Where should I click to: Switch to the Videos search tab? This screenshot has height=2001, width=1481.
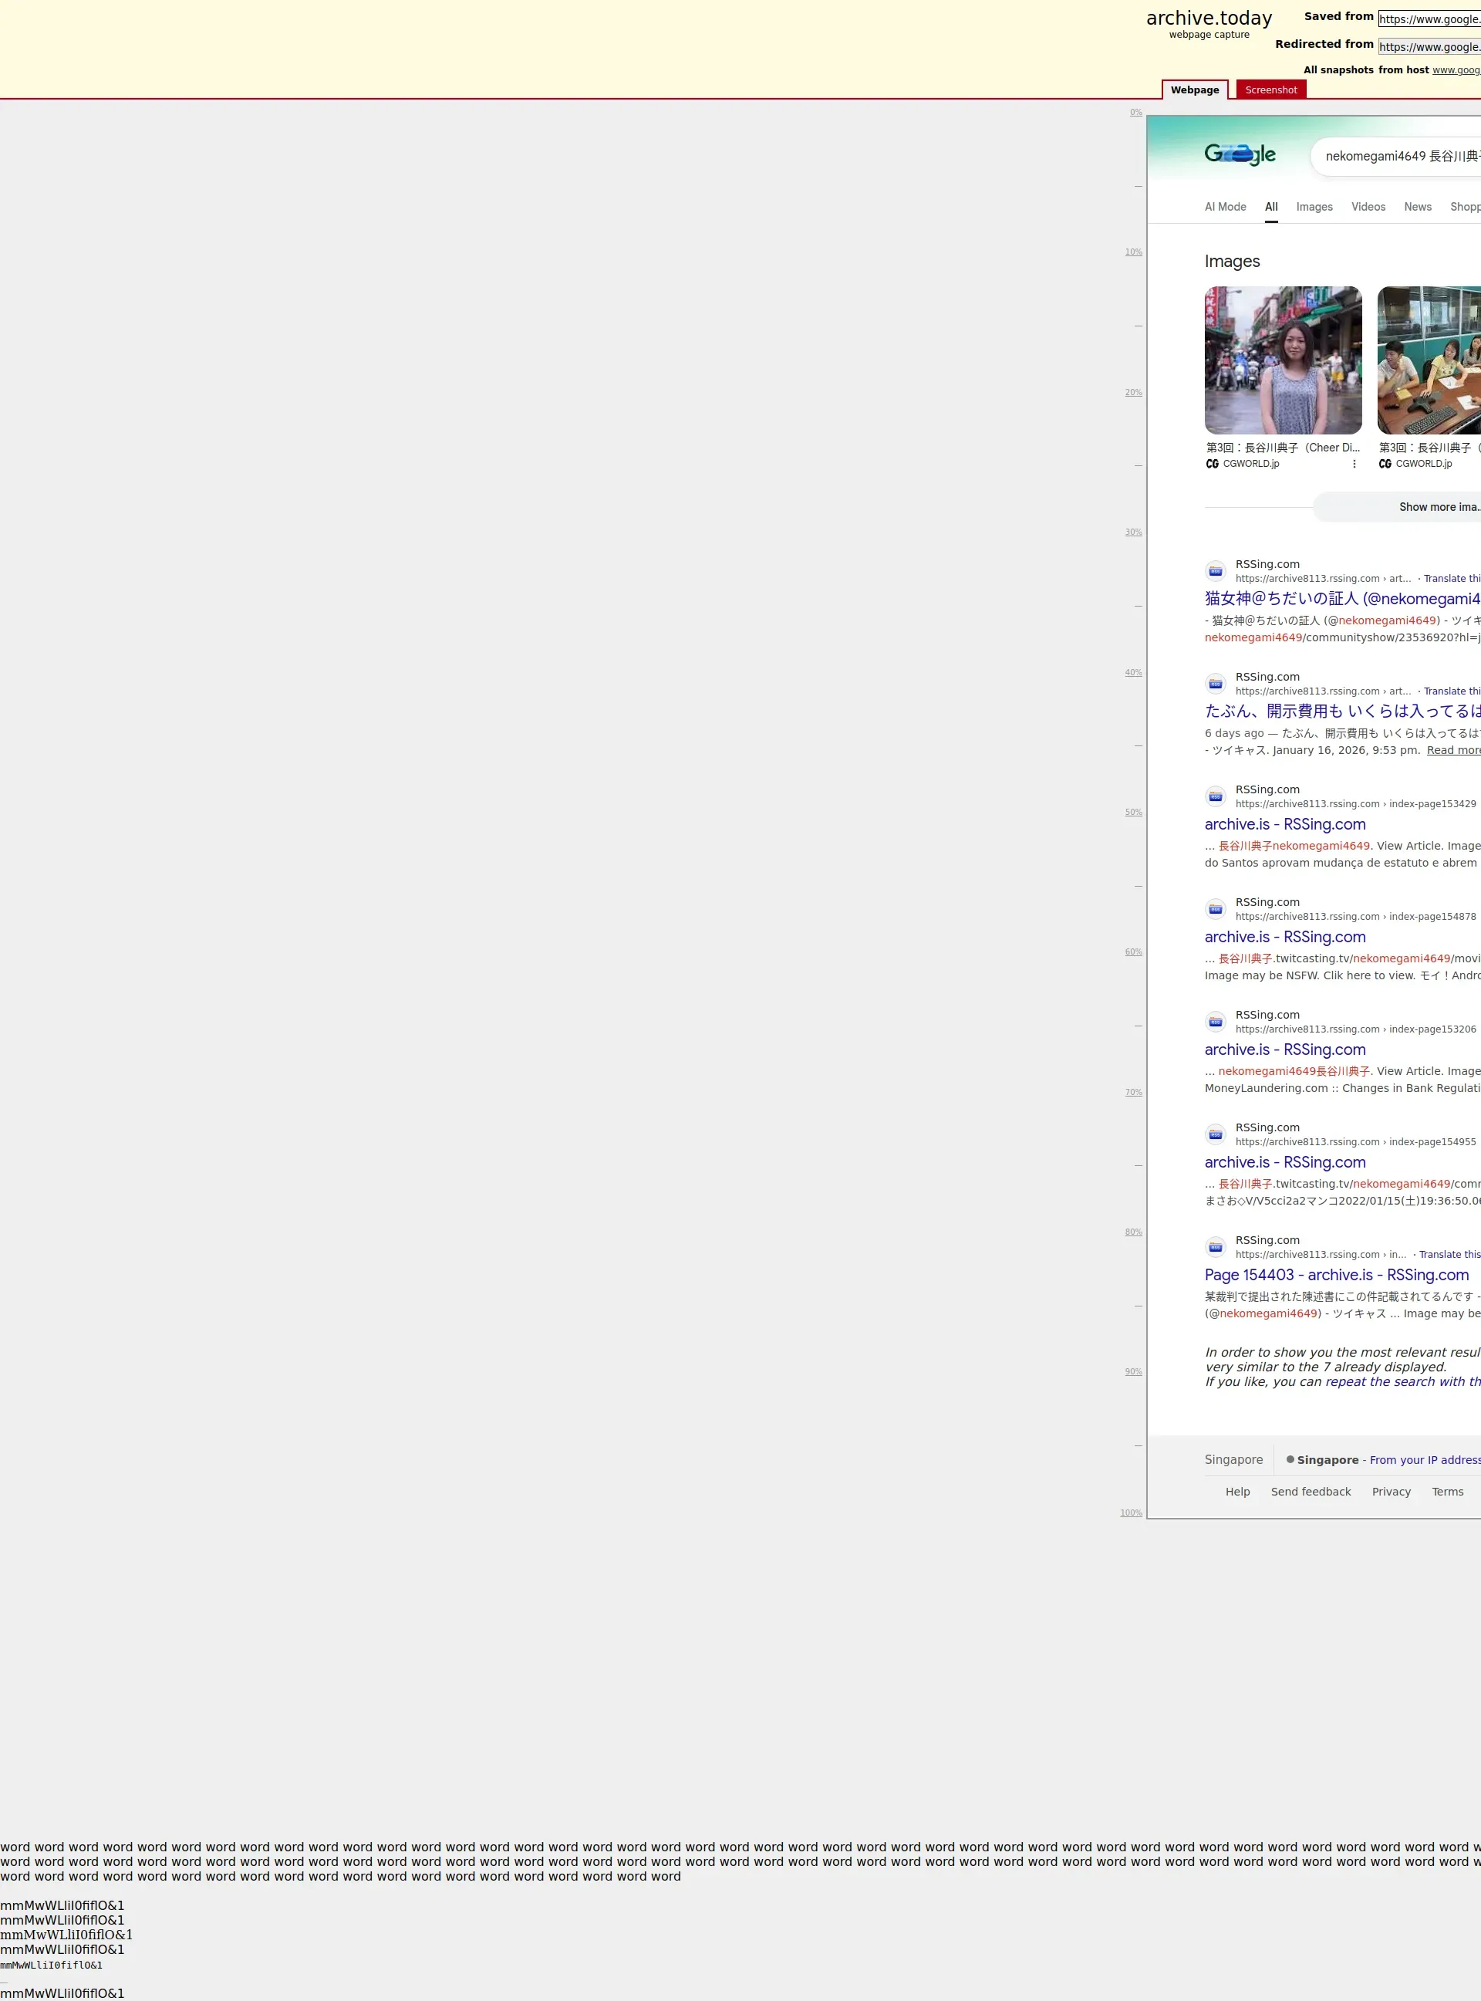click(x=1368, y=206)
